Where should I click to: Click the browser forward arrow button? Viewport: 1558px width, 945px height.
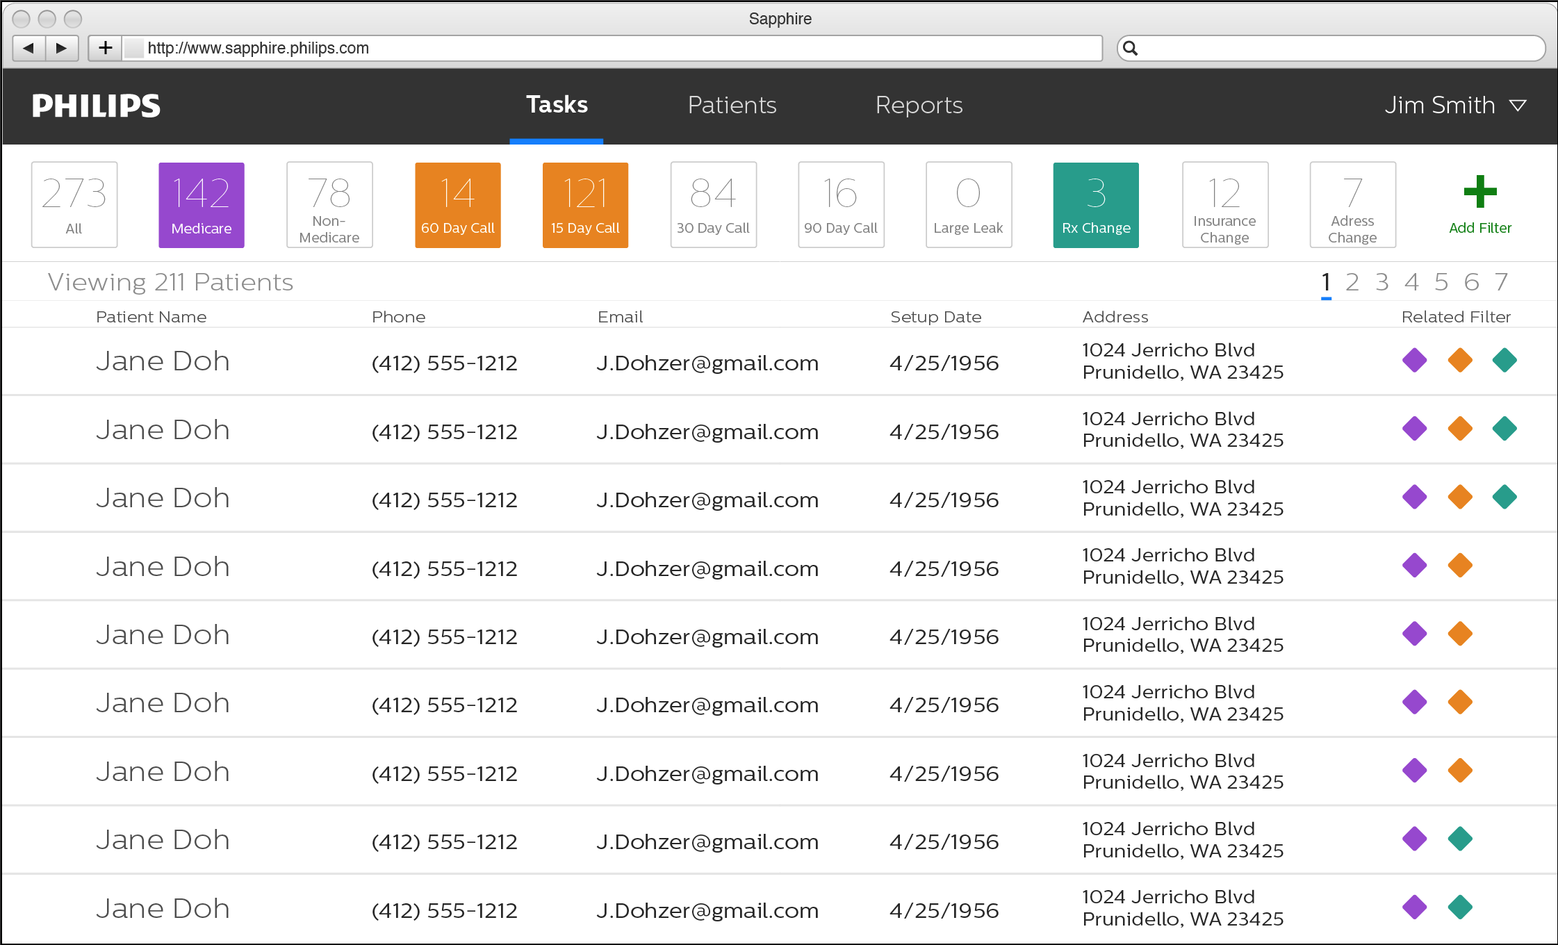click(61, 48)
